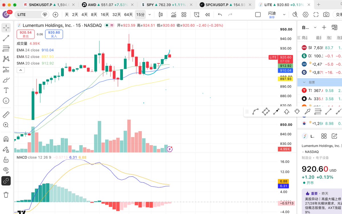This screenshot has height=214, width=342.
Task: Click the MACD close 12 26 9 legend
Action: [x=34, y=157]
